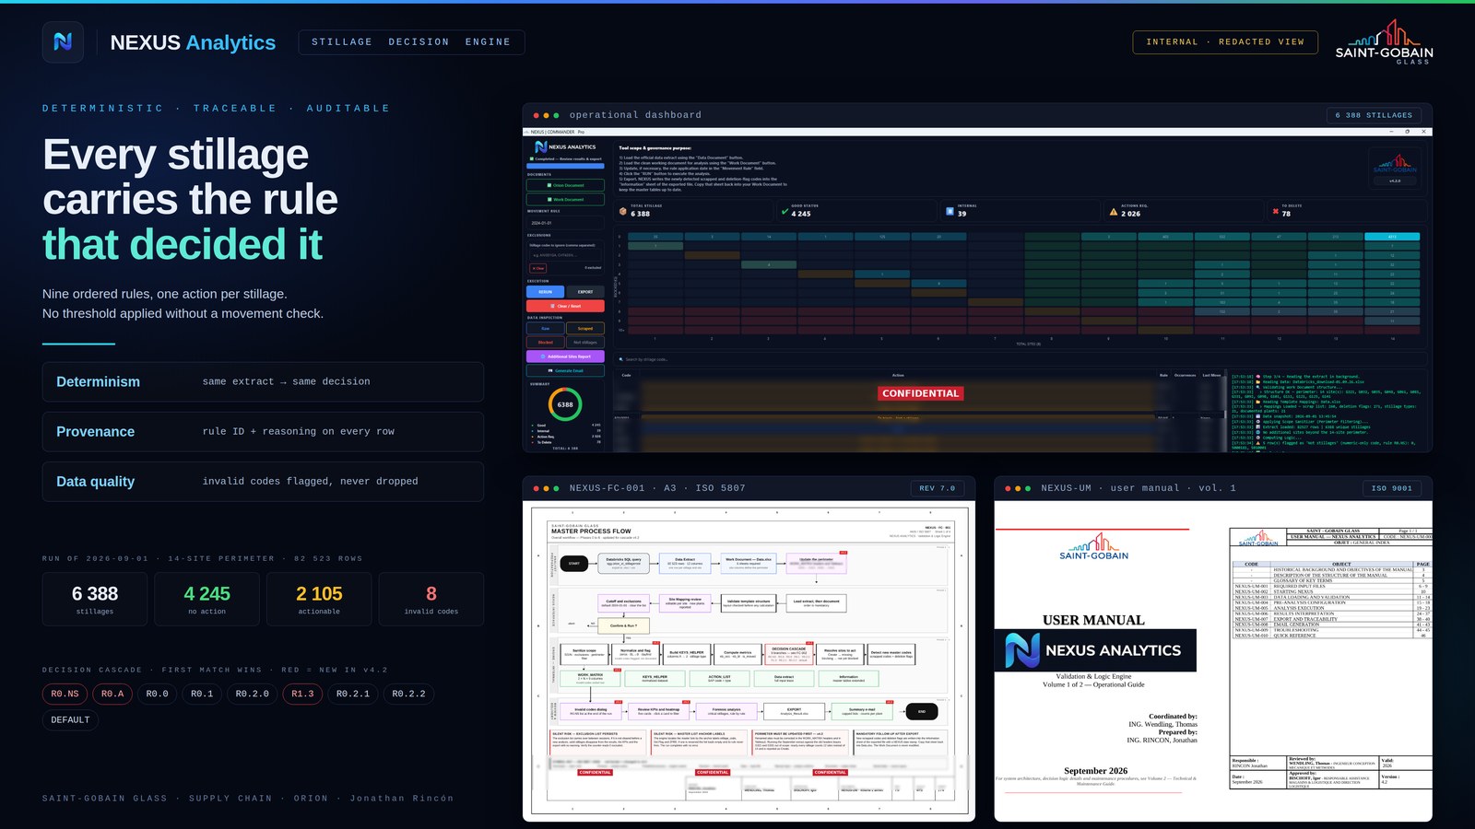Select the Scraped data inspection button

[585, 328]
